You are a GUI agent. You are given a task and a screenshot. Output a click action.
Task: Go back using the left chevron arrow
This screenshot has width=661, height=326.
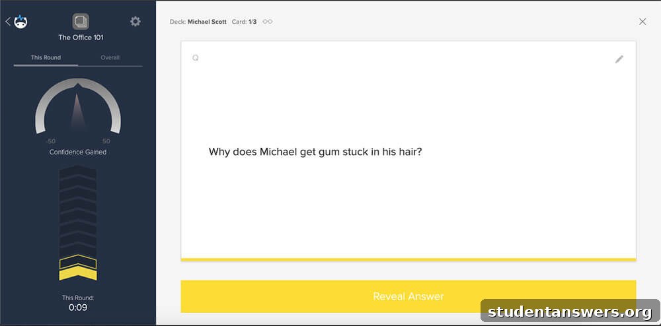click(x=7, y=22)
